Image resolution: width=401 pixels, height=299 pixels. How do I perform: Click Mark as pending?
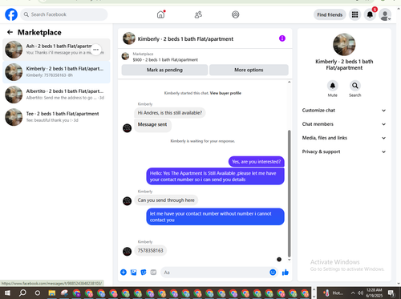pos(164,70)
